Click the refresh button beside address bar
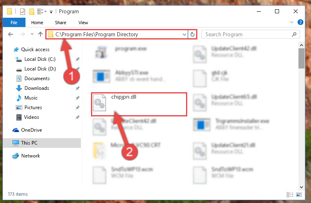 tap(192, 34)
